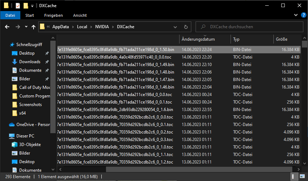This screenshot has width=308, height=181.
Task: Click AppData in the address path
Action: coord(61,27)
